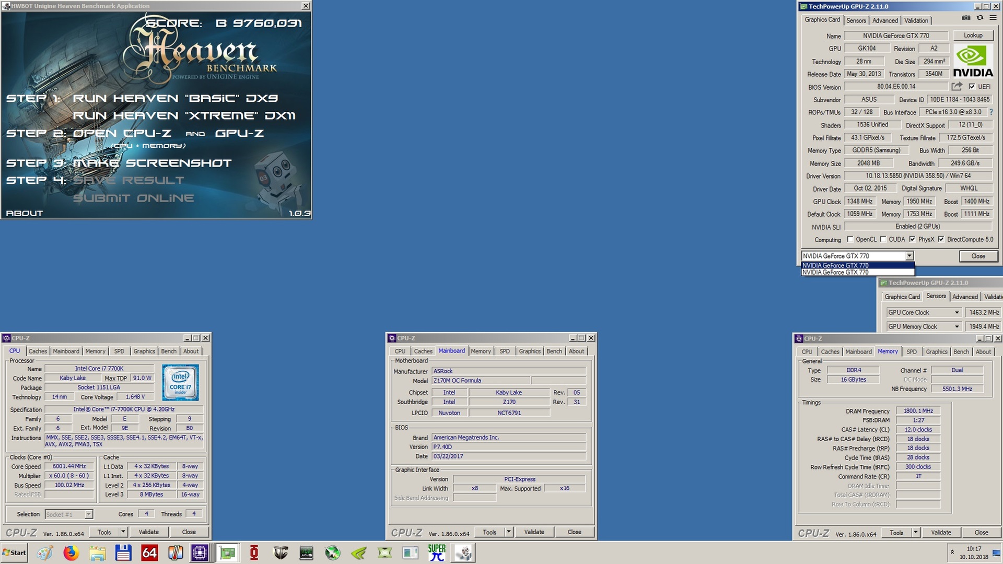This screenshot has width=1003, height=564.
Task: Click Tools button in right CPU-Z window
Action: pyautogui.click(x=896, y=532)
